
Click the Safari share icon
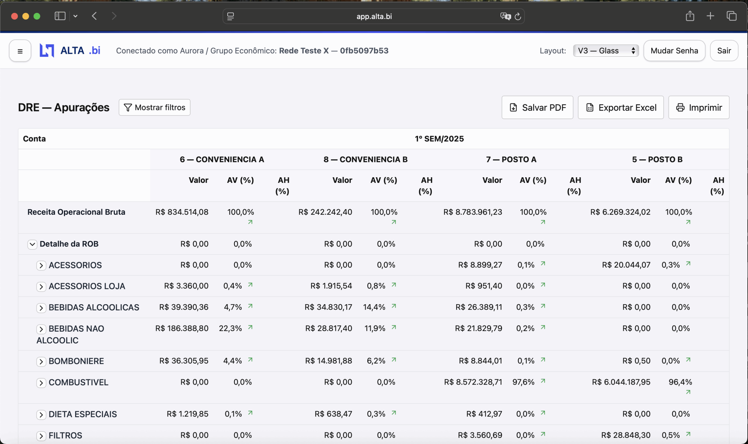pos(690,16)
